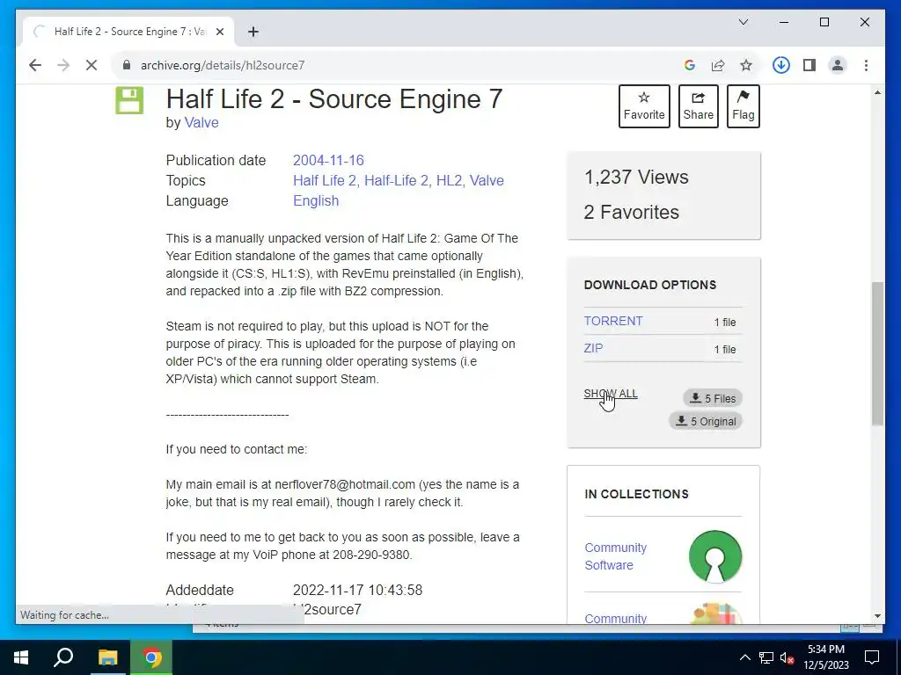
Task: Click the scrollbar up arrow
Action: [x=877, y=92]
